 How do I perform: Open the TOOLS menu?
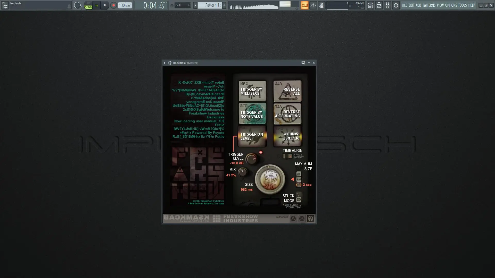(x=462, y=5)
